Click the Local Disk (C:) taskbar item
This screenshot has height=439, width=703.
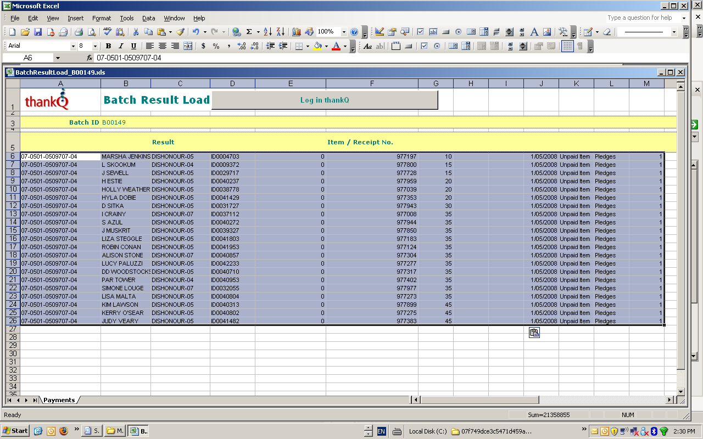427,431
